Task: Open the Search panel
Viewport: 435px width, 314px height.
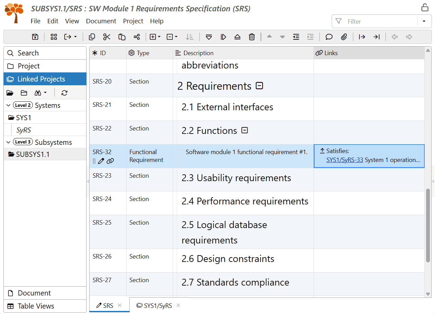Action: click(x=45, y=53)
